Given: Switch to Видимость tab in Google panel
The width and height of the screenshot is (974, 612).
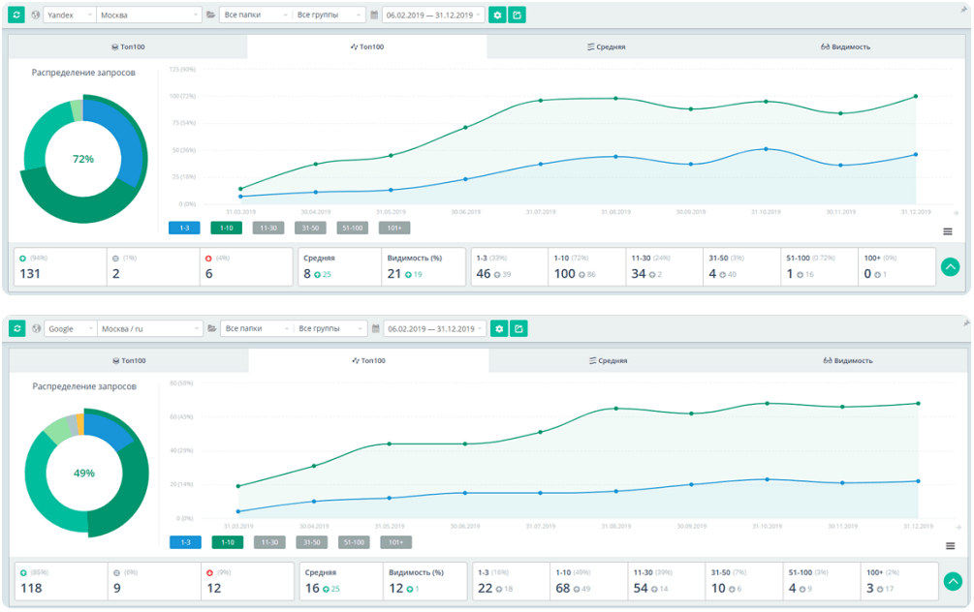Looking at the screenshot, I should point(848,360).
